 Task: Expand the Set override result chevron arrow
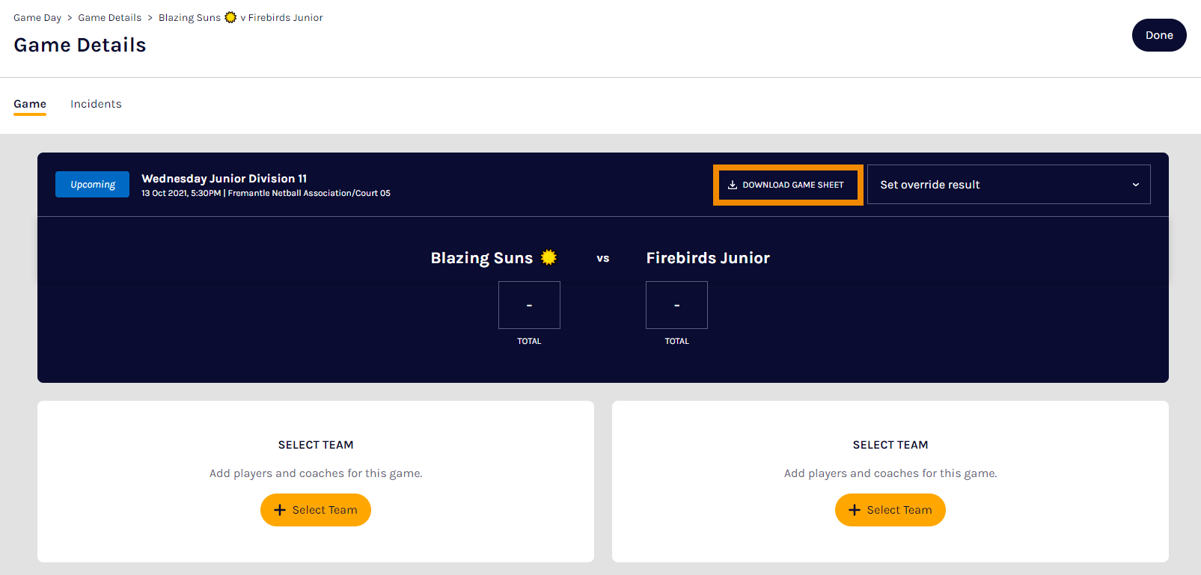(x=1135, y=185)
